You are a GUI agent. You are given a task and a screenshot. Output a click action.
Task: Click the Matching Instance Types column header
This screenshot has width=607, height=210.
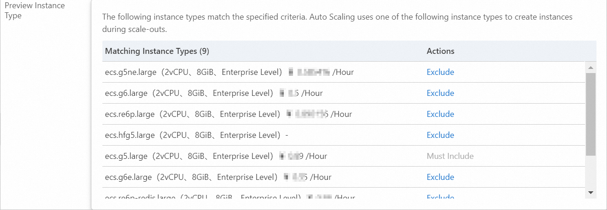click(157, 51)
